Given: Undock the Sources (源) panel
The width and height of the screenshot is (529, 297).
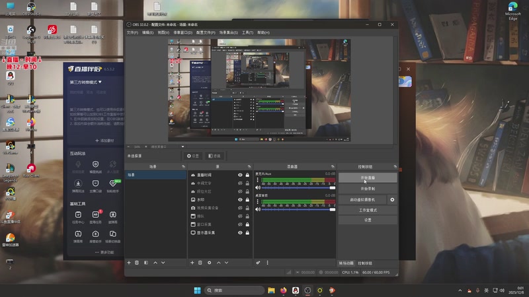Looking at the screenshot, I should coord(249,167).
